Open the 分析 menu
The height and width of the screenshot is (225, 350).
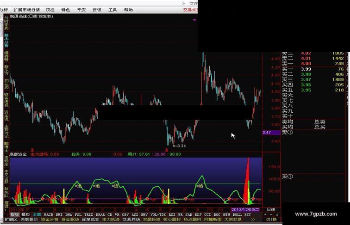pyautogui.click(x=4, y=10)
